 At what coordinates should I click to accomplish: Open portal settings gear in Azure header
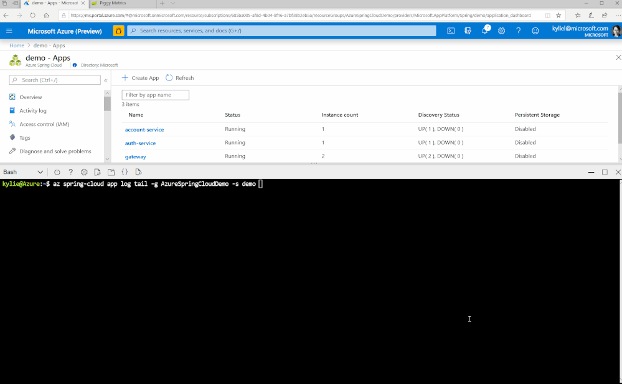[502, 31]
